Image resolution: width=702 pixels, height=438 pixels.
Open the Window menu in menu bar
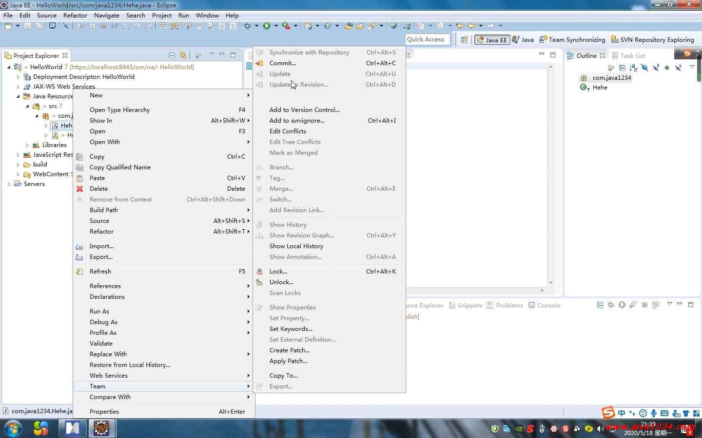(x=207, y=16)
